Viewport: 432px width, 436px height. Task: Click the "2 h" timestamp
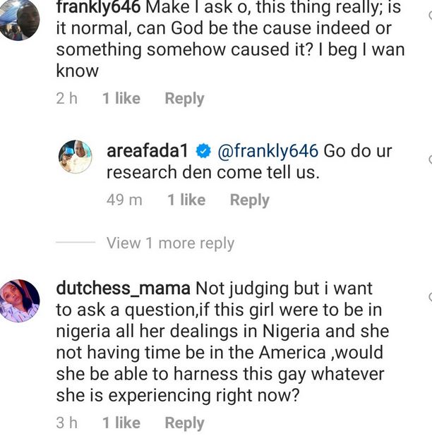[66, 99]
